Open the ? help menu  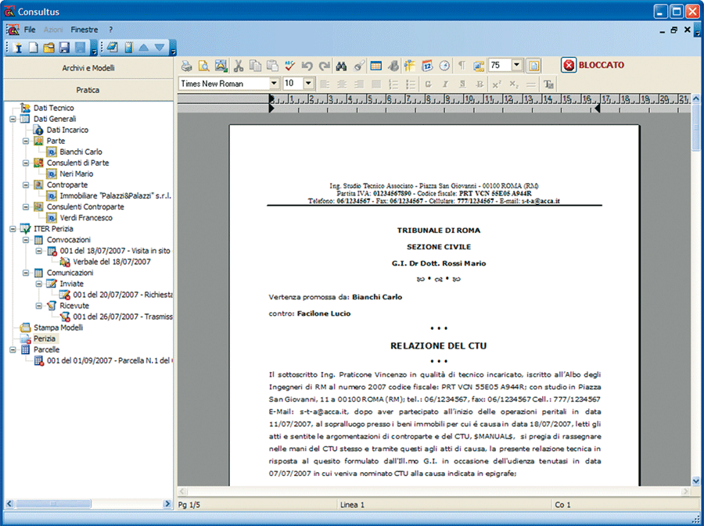point(110,30)
